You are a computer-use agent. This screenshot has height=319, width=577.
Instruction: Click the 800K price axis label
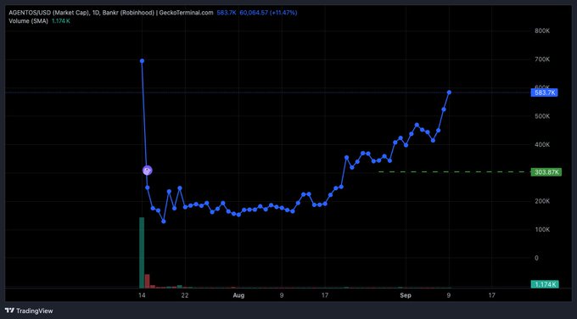pos(542,31)
